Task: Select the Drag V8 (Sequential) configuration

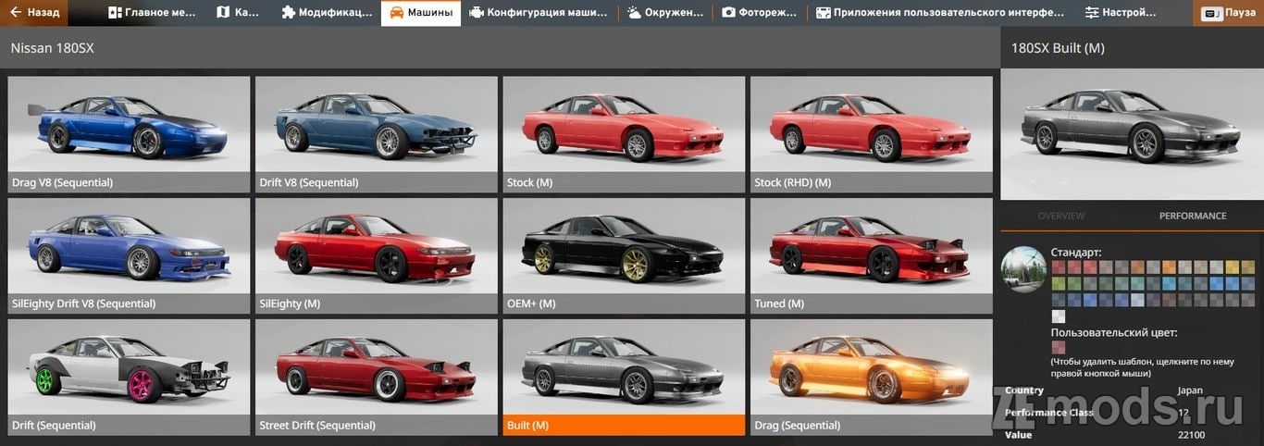Action: pos(129,134)
